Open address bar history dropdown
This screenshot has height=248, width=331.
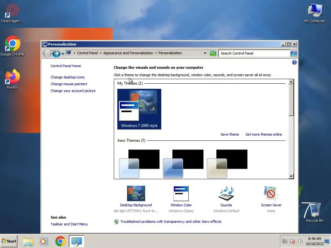[205, 53]
